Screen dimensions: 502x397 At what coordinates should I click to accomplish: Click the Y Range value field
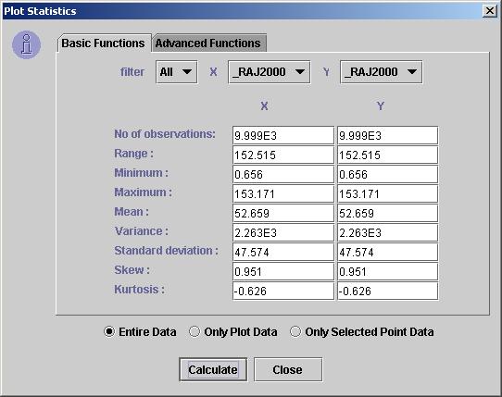tap(387, 155)
